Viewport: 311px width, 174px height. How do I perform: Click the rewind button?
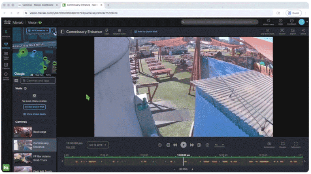coord(175,145)
